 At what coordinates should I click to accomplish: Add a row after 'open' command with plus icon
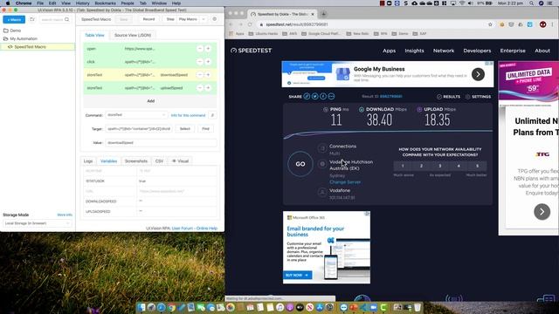[208, 49]
